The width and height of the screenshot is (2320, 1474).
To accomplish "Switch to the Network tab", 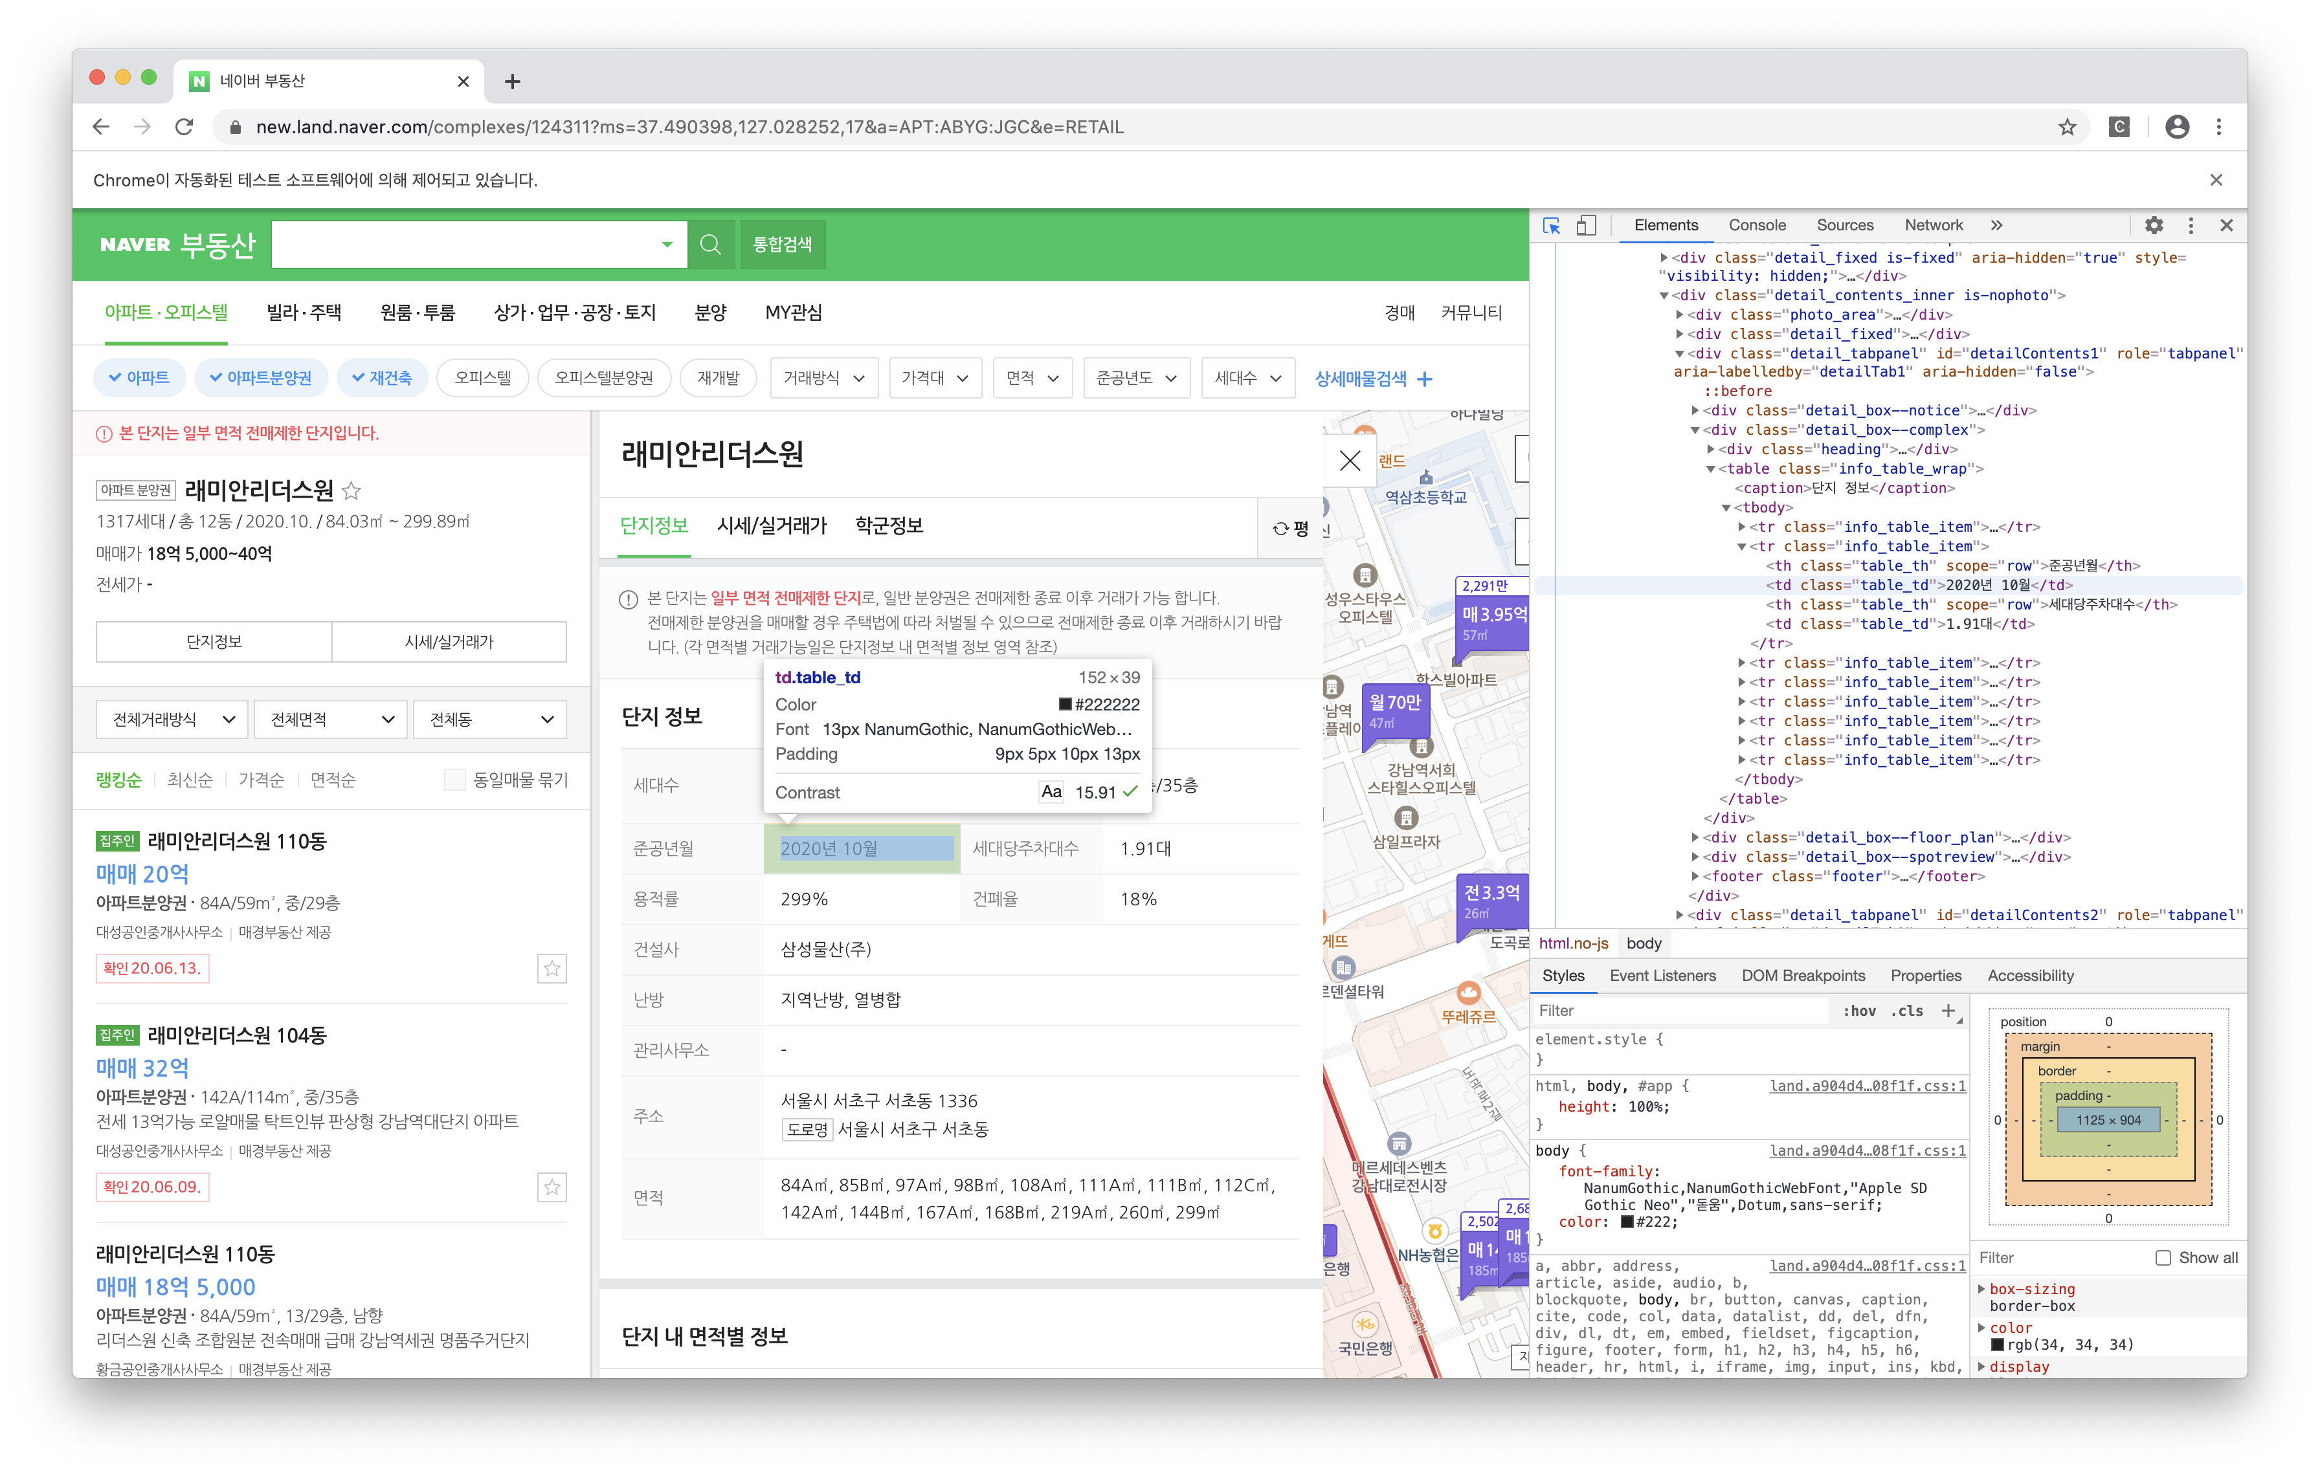I will pos(1933,225).
